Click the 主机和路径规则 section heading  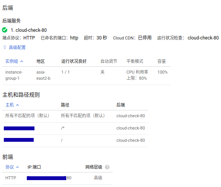pyautogui.click(x=21, y=95)
